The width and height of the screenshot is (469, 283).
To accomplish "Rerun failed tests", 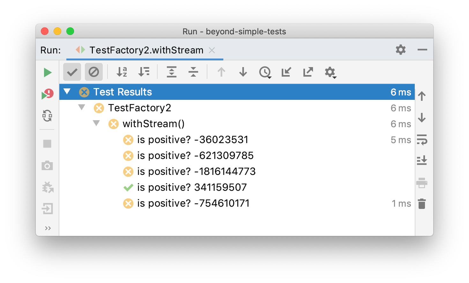I will (48, 94).
